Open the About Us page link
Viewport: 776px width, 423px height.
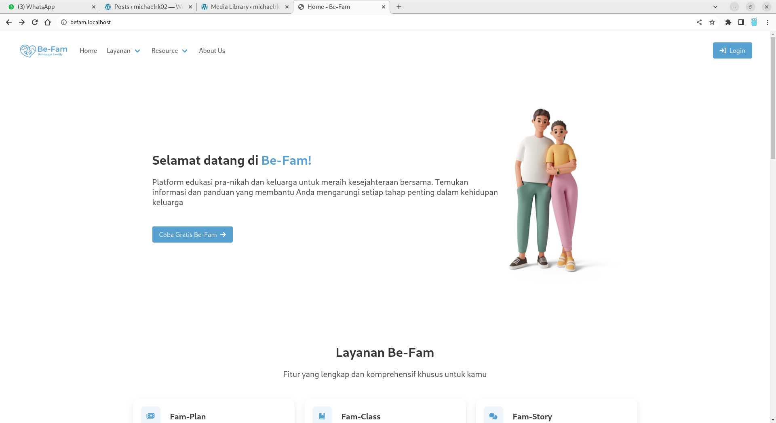coord(212,50)
